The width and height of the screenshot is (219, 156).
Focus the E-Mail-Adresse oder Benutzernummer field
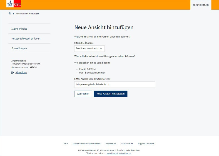[x=115, y=85]
